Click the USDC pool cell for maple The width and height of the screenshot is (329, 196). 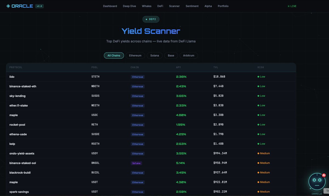tap(95, 115)
